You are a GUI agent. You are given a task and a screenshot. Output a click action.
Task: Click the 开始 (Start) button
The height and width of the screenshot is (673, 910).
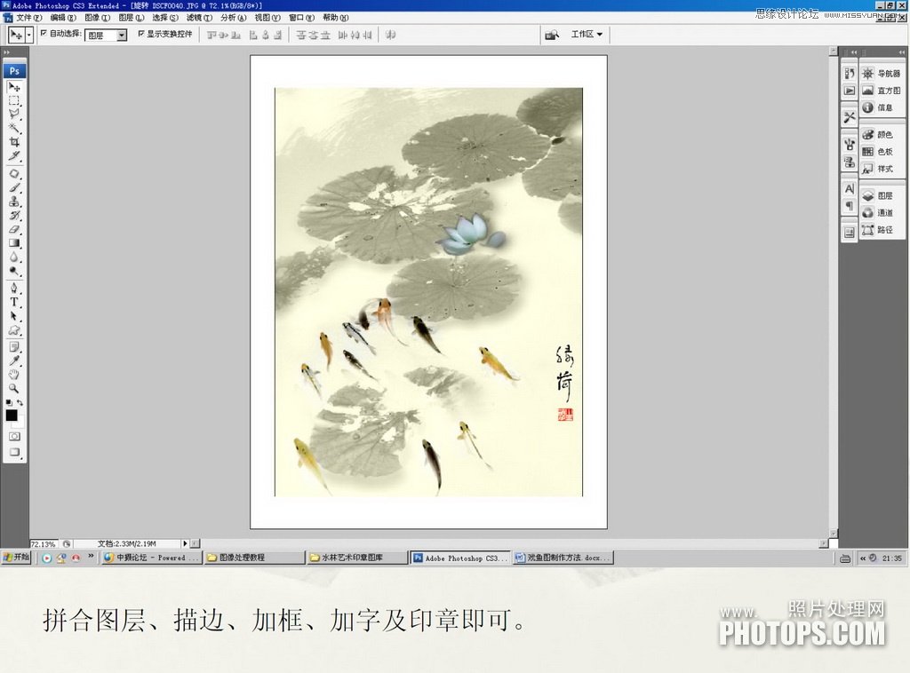[x=16, y=558]
